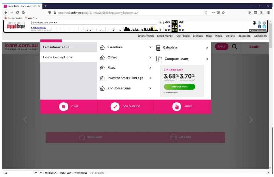Click the find bar search field
The width and height of the screenshot is (274, 177).
click(18, 173)
